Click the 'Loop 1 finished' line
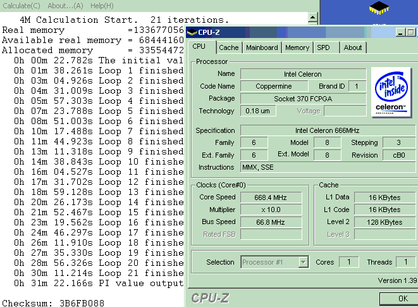Screen dimensions: 418x307 coord(99,71)
